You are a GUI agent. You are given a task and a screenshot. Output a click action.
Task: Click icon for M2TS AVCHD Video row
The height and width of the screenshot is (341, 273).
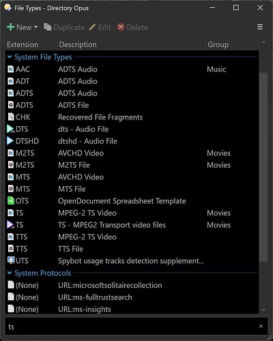coord(11,153)
